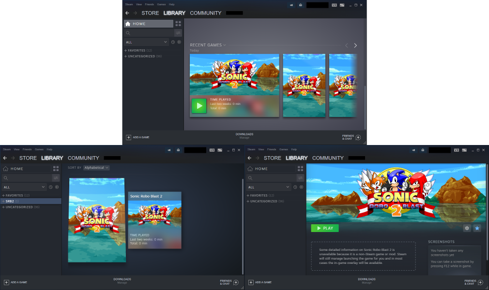Click Community tab in bottom-right window

tap(328, 158)
